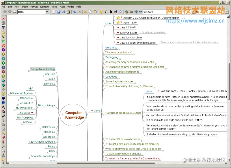The width and height of the screenshot is (231, 168).
Task: Click the vertical scrollbar thumb
Action: tap(228, 82)
